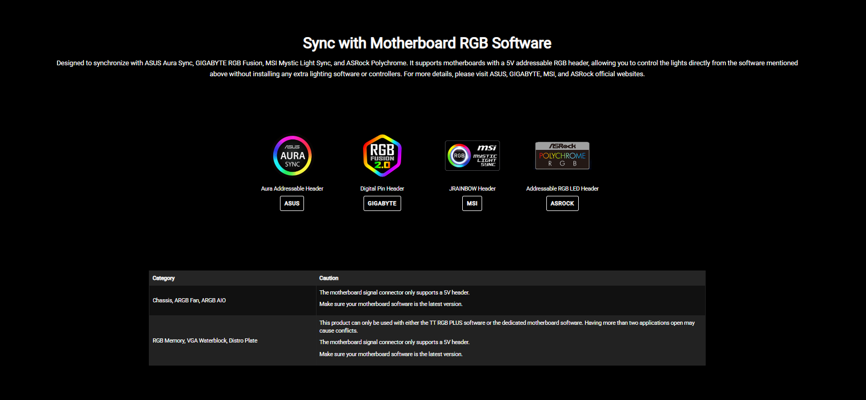Image resolution: width=866 pixels, height=400 pixels.
Task: Click the Sync with Motherboard RGB Software heading
Action: click(x=427, y=43)
